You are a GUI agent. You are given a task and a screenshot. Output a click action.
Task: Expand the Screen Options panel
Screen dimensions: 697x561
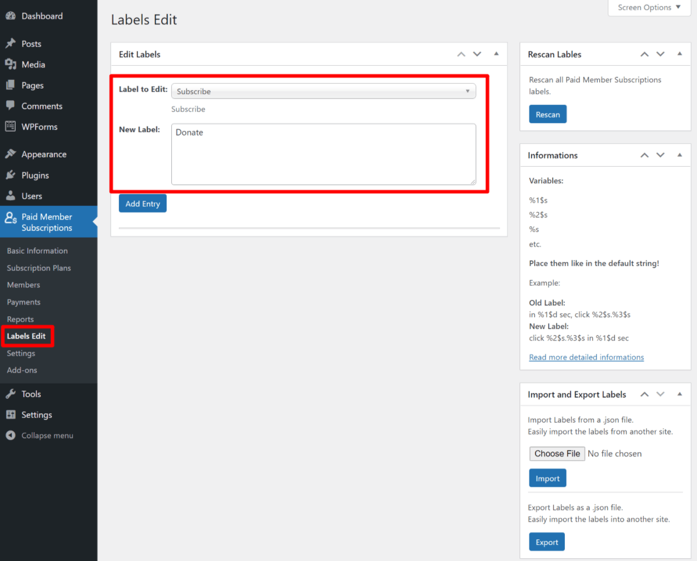pyautogui.click(x=649, y=8)
